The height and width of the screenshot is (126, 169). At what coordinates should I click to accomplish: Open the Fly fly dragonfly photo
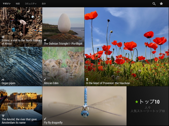point(84,106)
